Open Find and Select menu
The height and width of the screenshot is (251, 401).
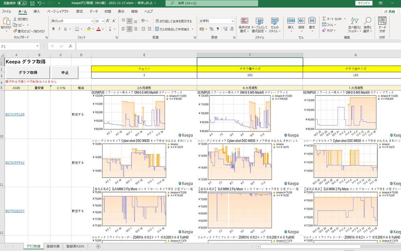pos(368,25)
